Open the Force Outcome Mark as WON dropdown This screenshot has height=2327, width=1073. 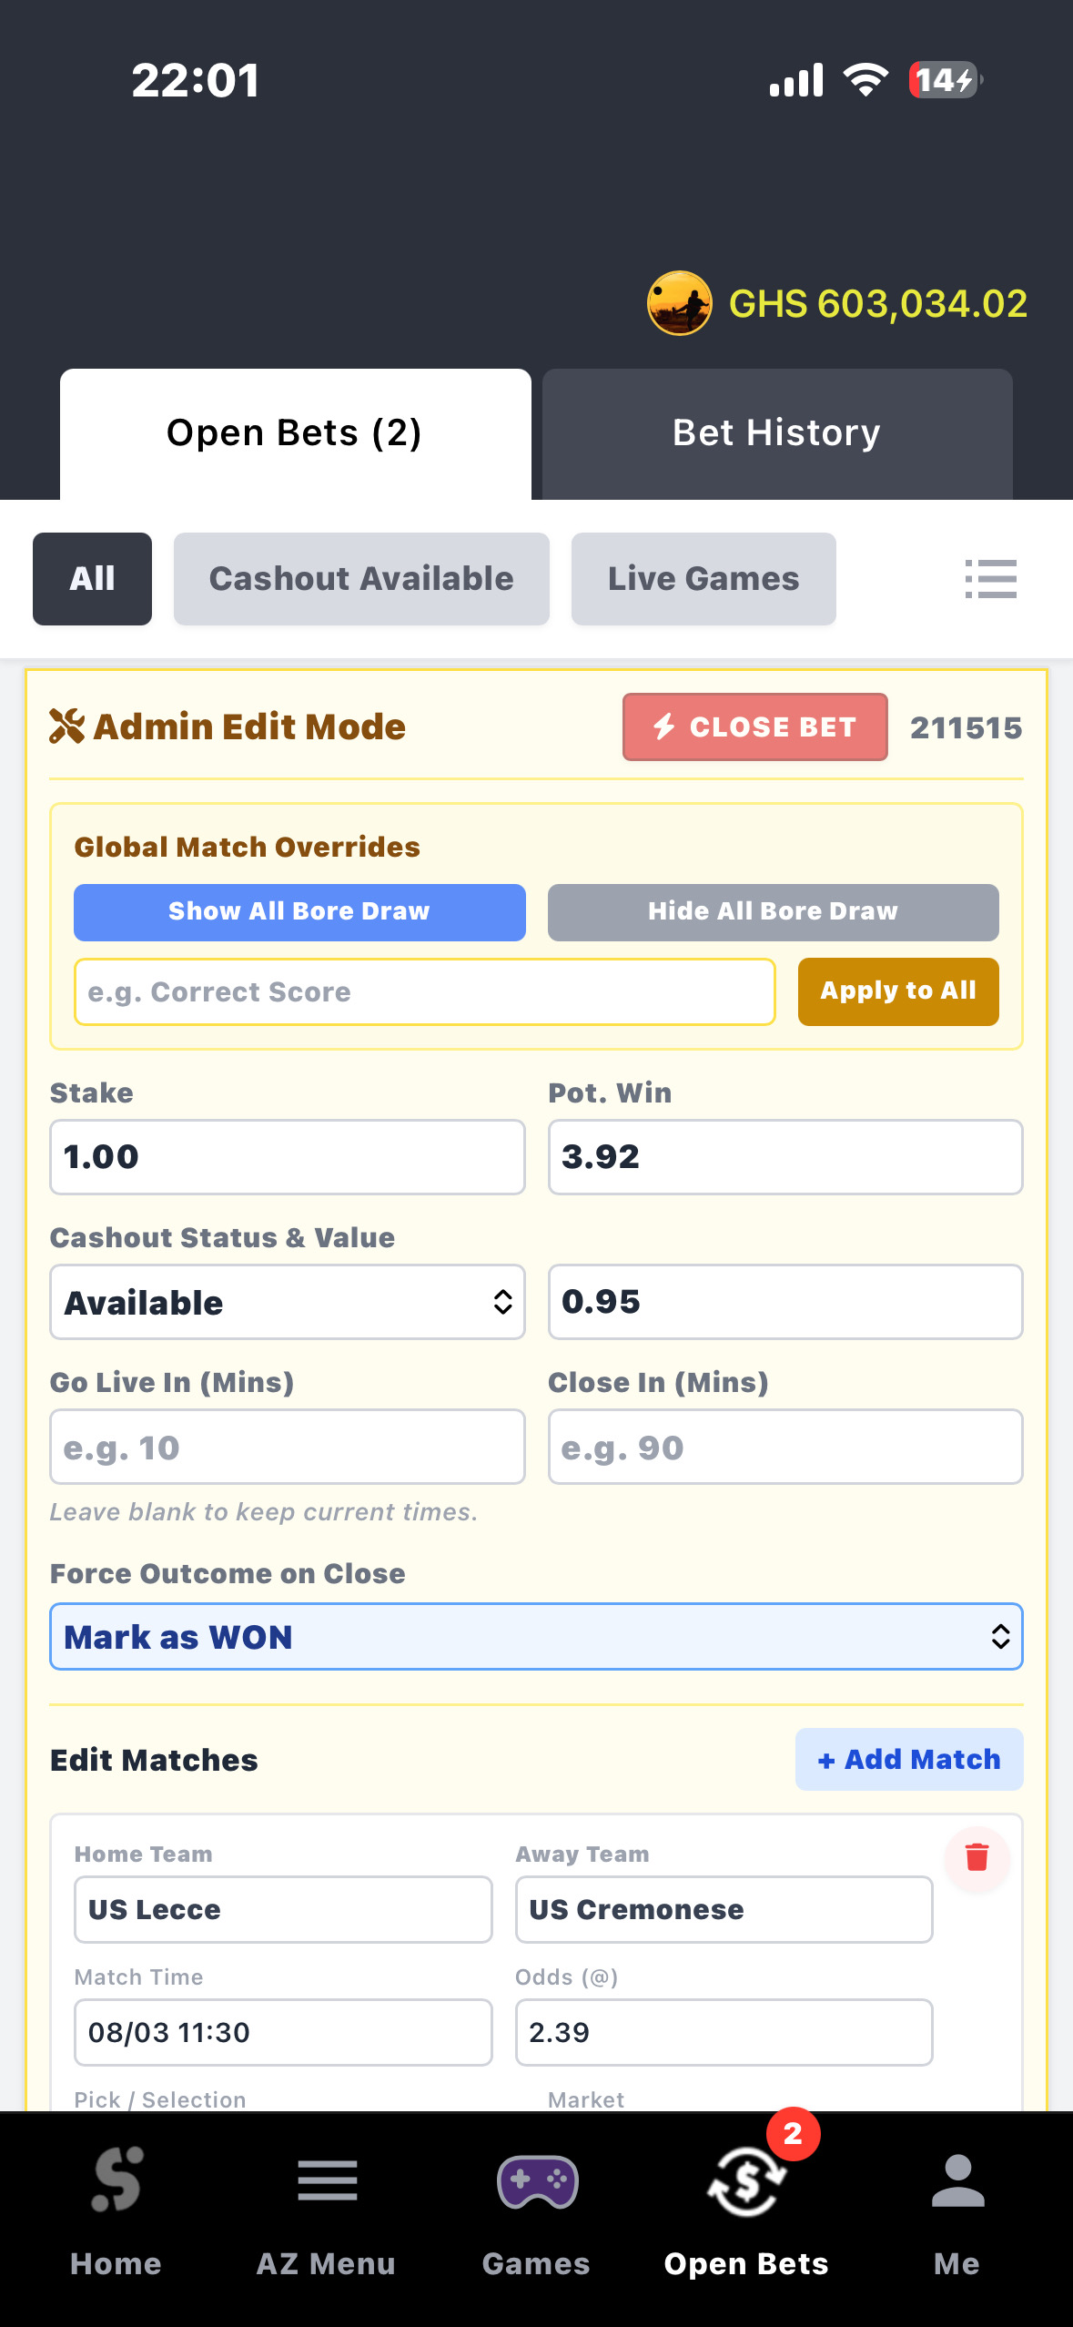tap(536, 1637)
